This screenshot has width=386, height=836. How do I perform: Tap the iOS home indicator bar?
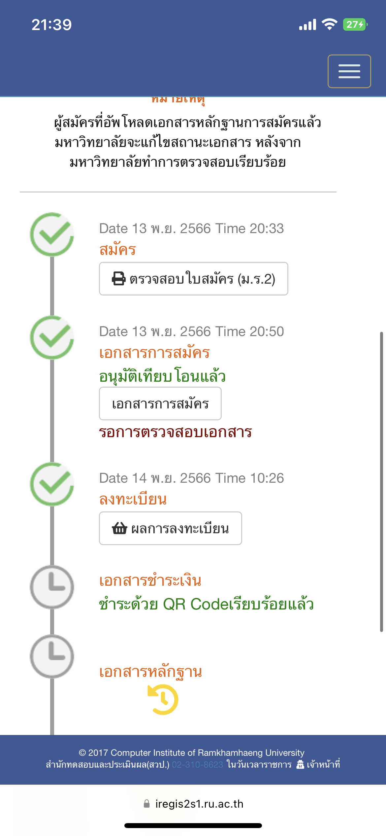pyautogui.click(x=193, y=825)
